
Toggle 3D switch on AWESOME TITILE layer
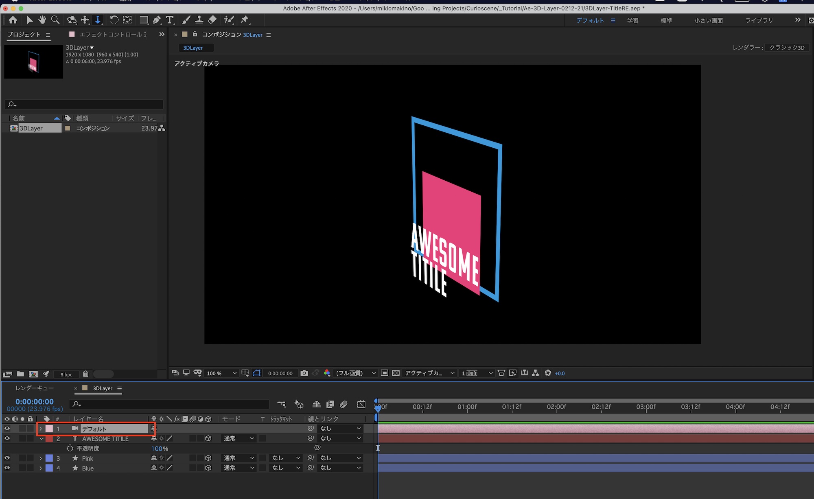[208, 438]
